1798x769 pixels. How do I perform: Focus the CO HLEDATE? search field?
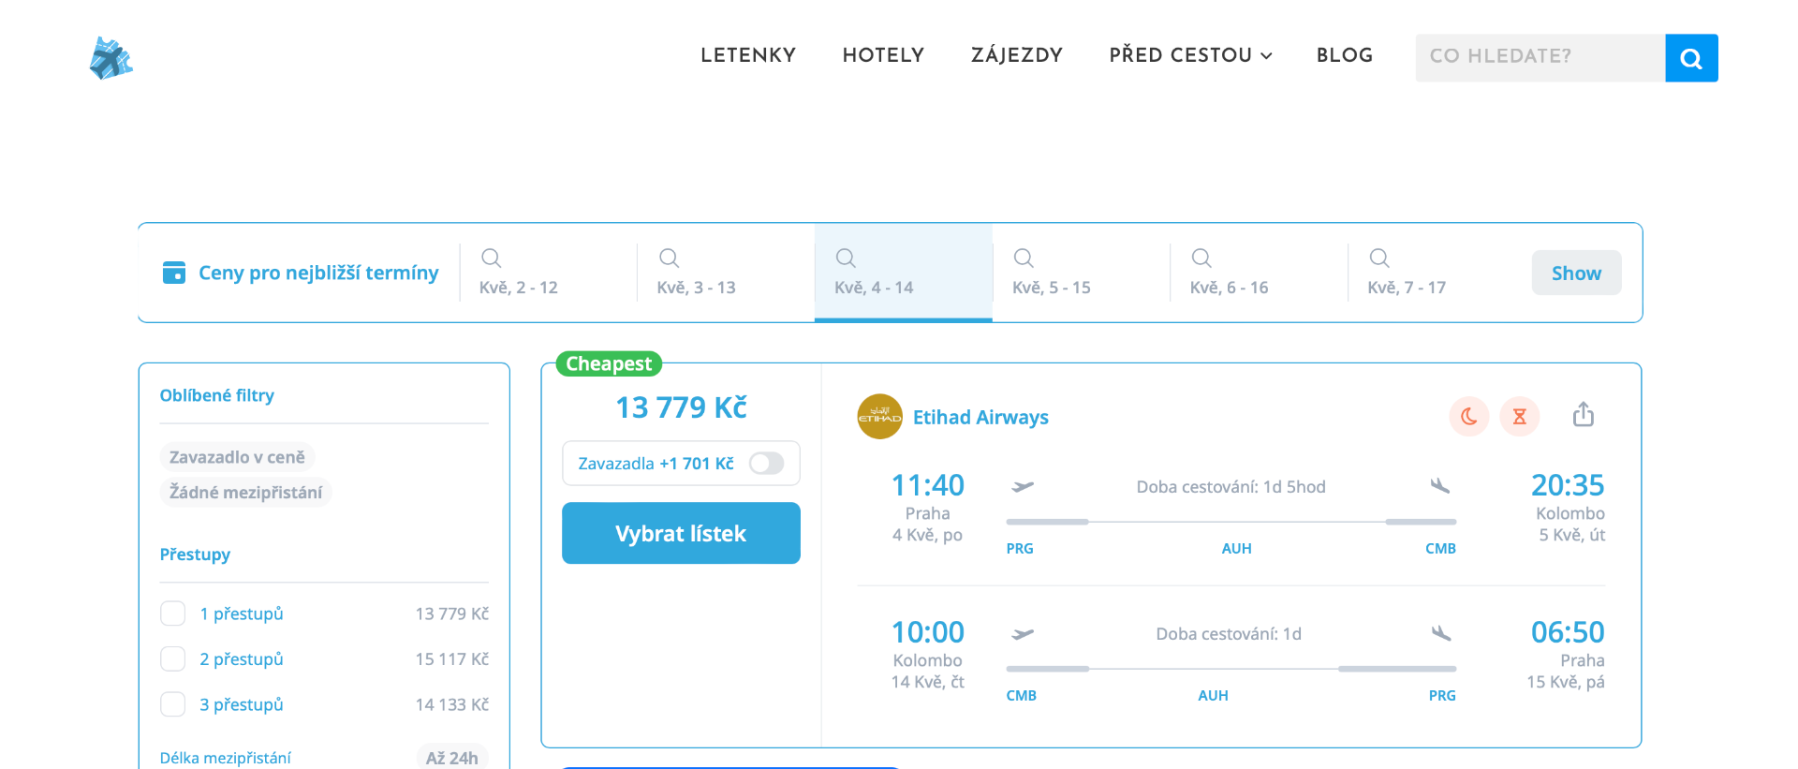coord(1540,57)
